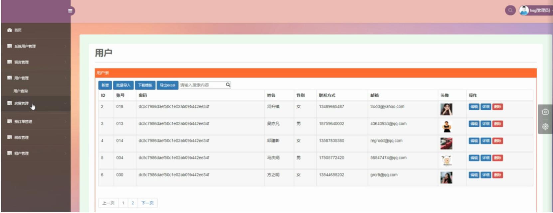
Task: Toggle the sidebar hamburger menu button
Action: [70, 11]
